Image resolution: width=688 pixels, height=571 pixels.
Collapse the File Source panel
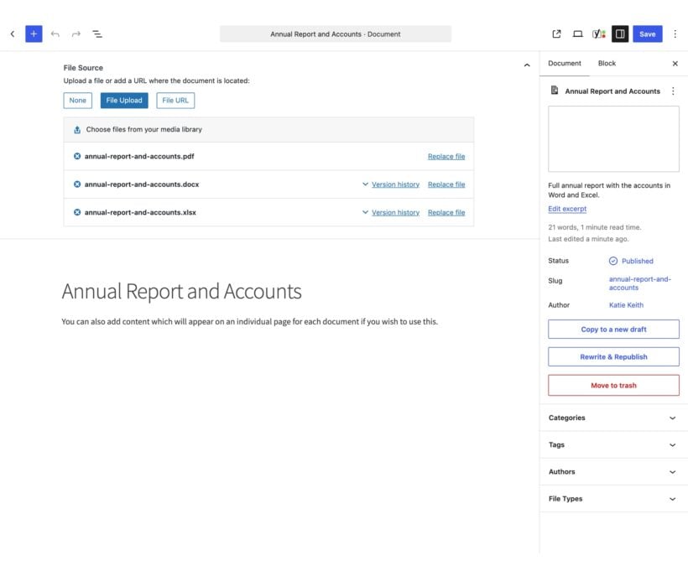tap(527, 65)
